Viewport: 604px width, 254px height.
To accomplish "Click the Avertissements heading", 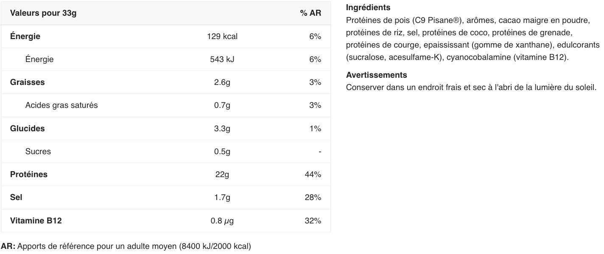I will click(377, 75).
